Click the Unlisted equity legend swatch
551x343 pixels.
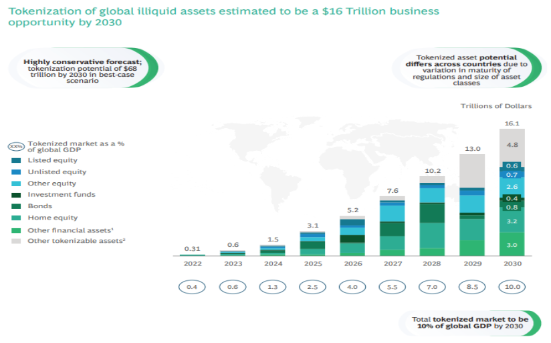pos(16,171)
